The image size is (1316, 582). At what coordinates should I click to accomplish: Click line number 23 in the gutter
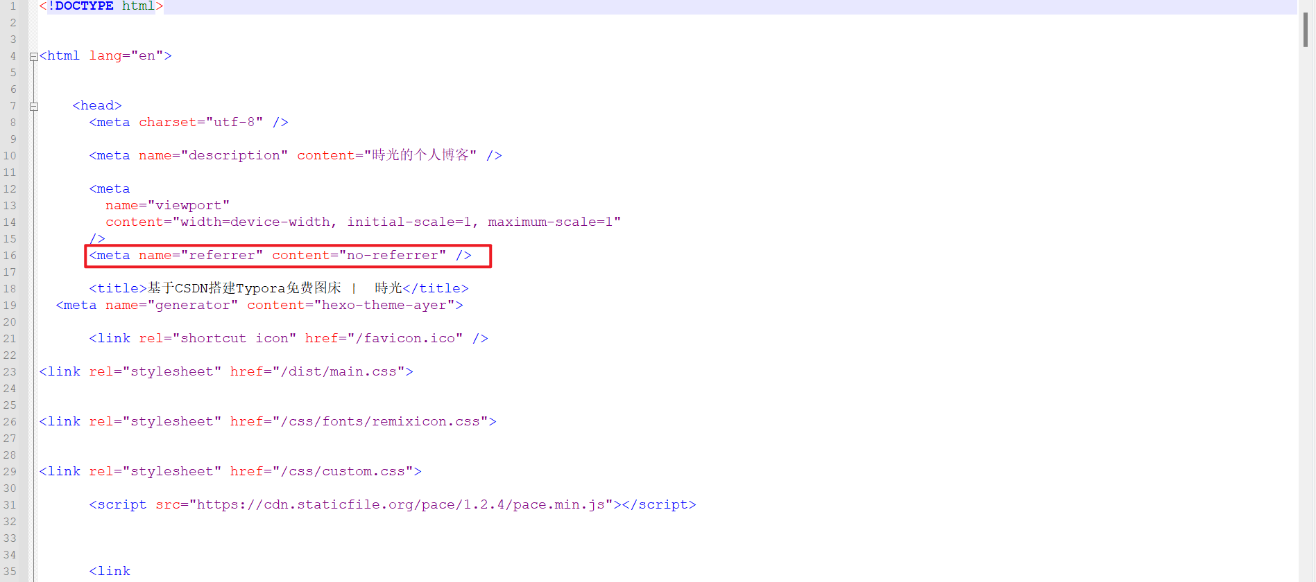tap(10, 372)
